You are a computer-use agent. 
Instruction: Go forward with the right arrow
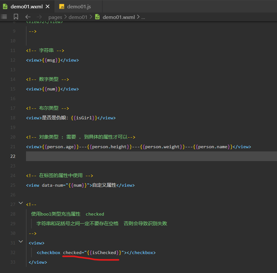[39, 17]
